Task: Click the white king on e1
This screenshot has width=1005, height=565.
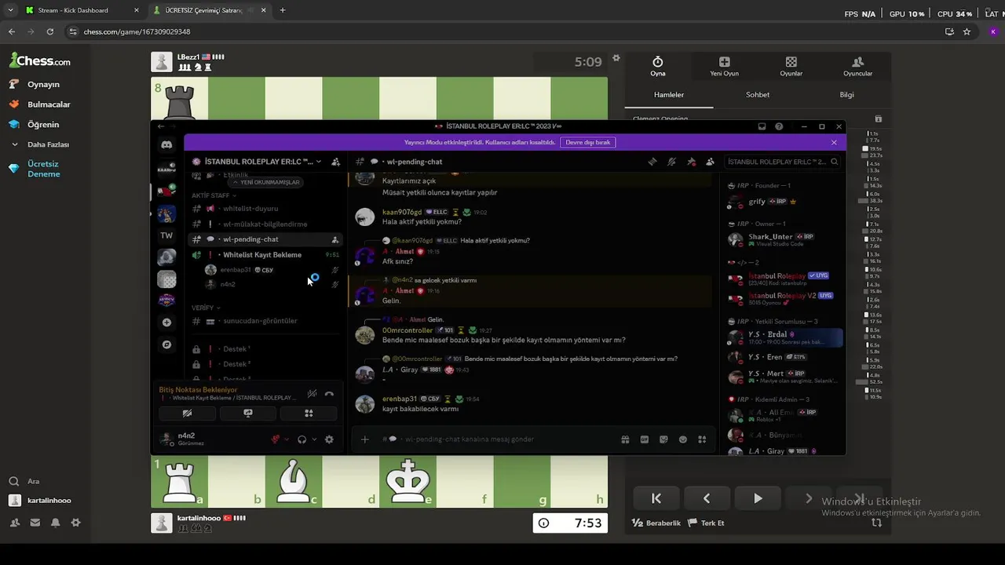Action: tap(407, 481)
